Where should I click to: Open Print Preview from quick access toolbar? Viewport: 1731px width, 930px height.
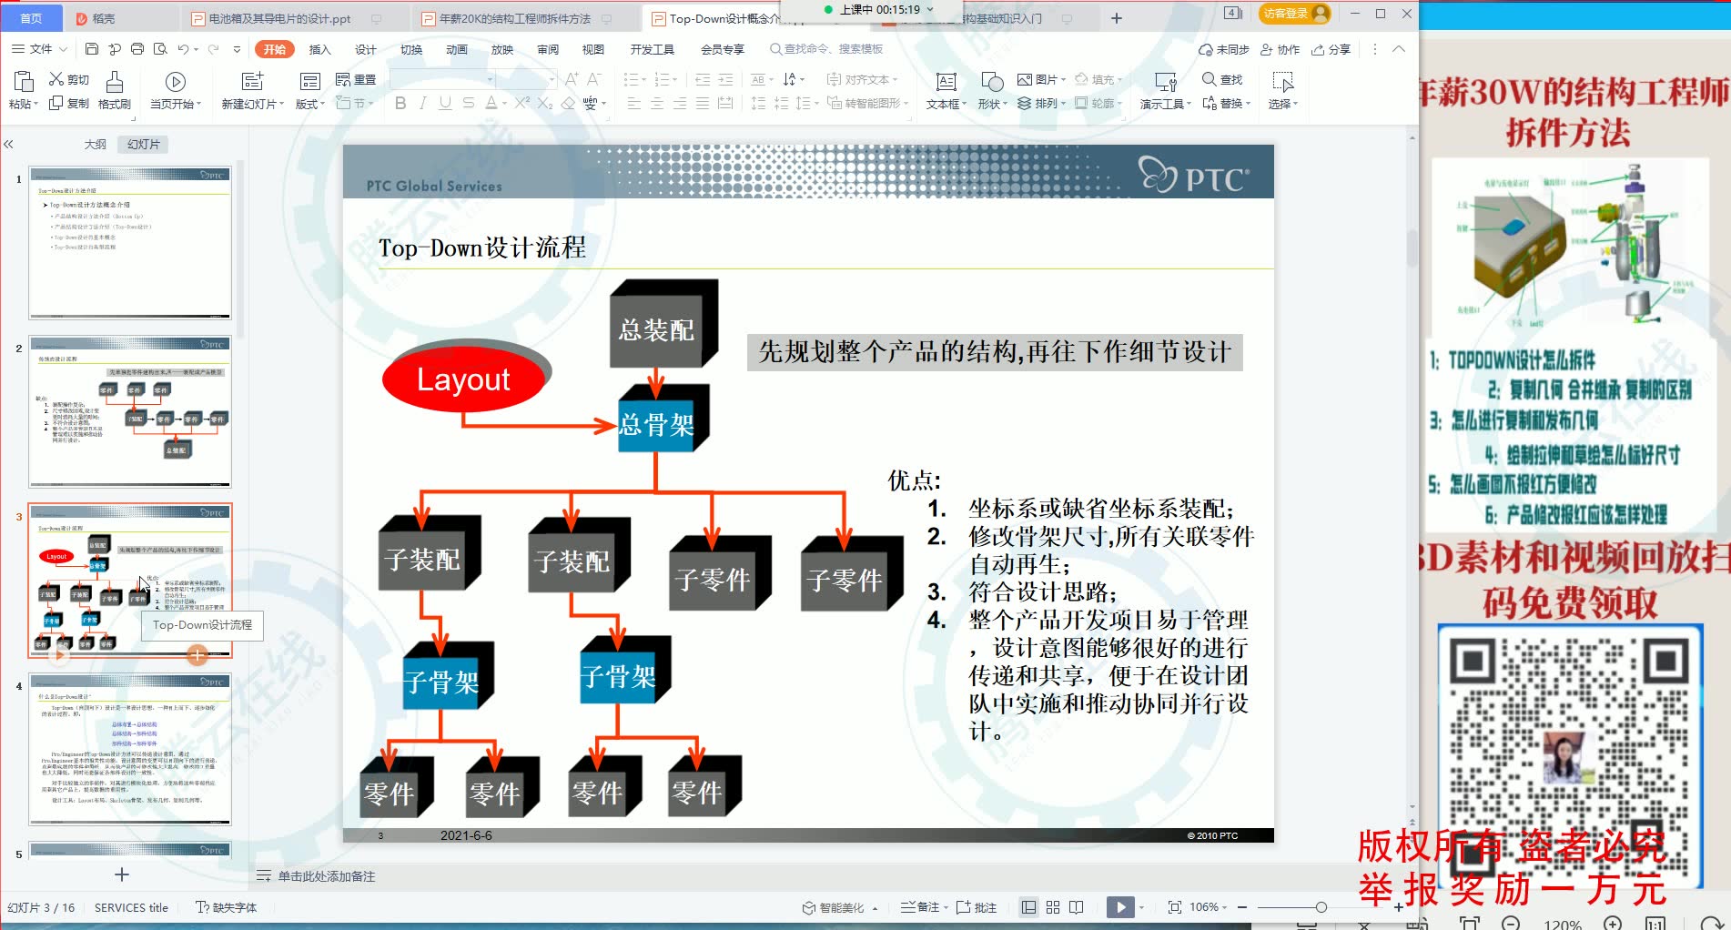(x=160, y=49)
